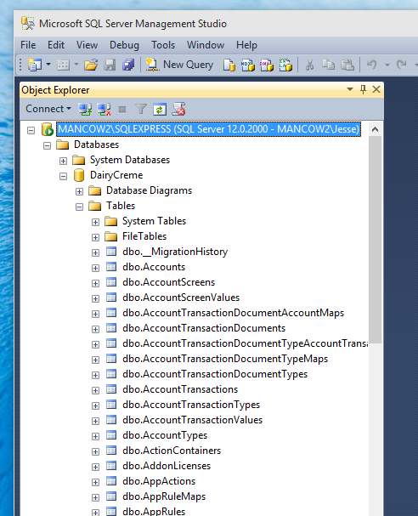418x516 pixels.
Task: Click the Activity script icon with red X
Action: click(179, 109)
